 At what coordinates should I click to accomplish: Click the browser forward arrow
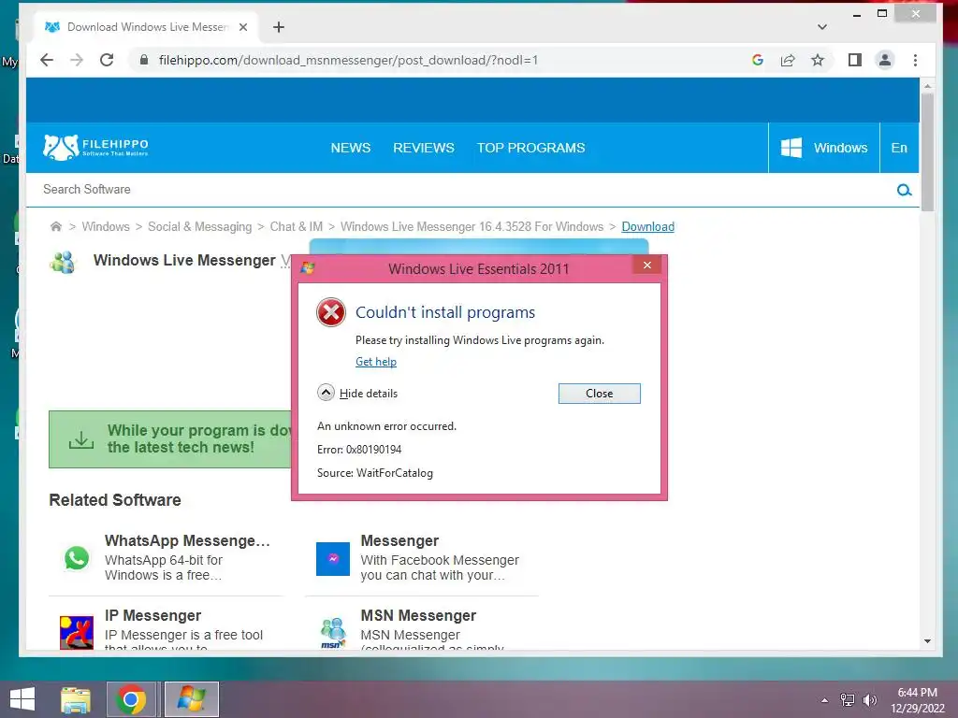(x=77, y=60)
